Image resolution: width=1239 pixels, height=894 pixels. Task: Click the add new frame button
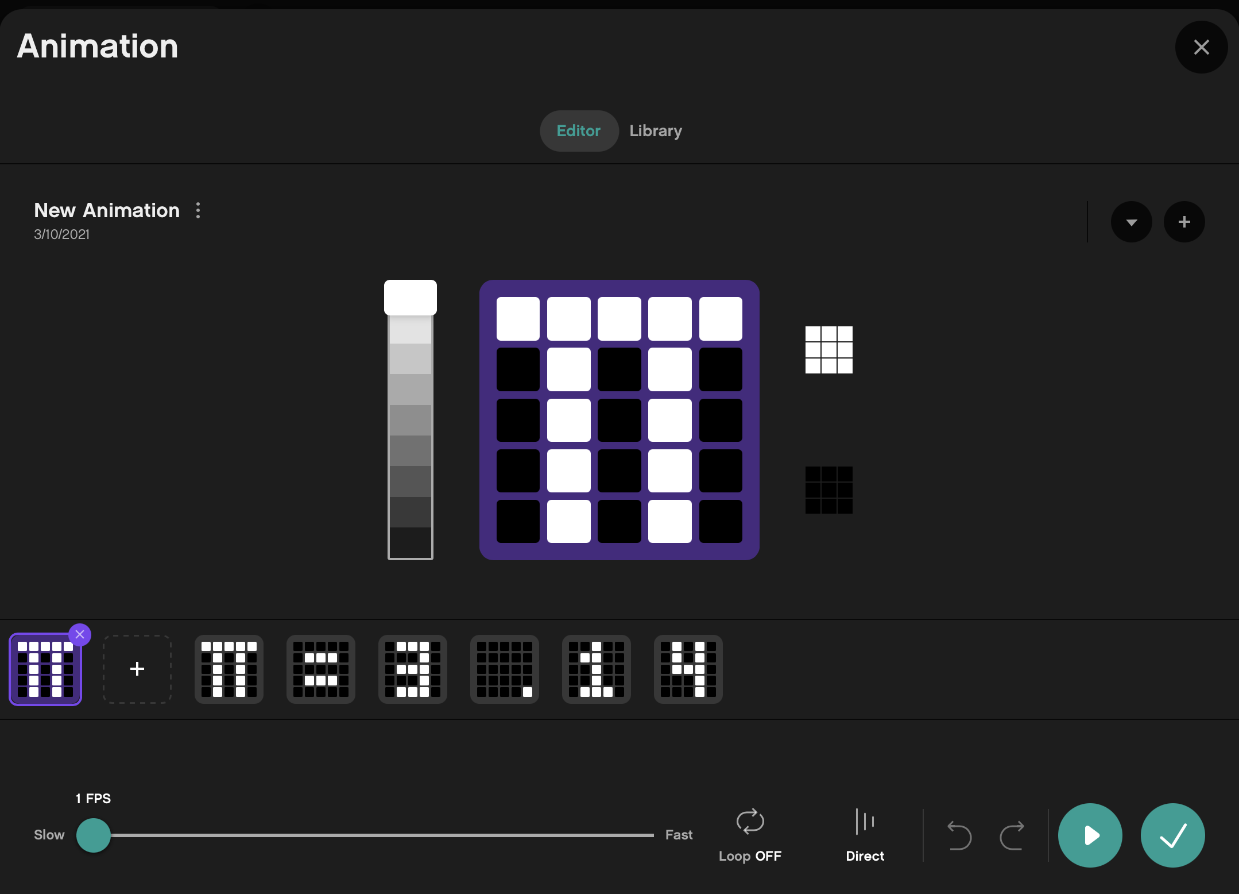[x=135, y=668]
